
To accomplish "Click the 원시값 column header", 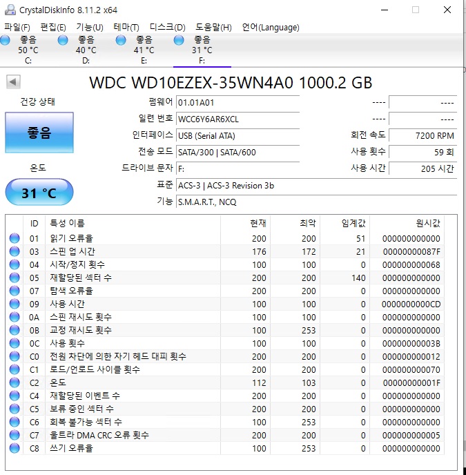I will [x=407, y=224].
